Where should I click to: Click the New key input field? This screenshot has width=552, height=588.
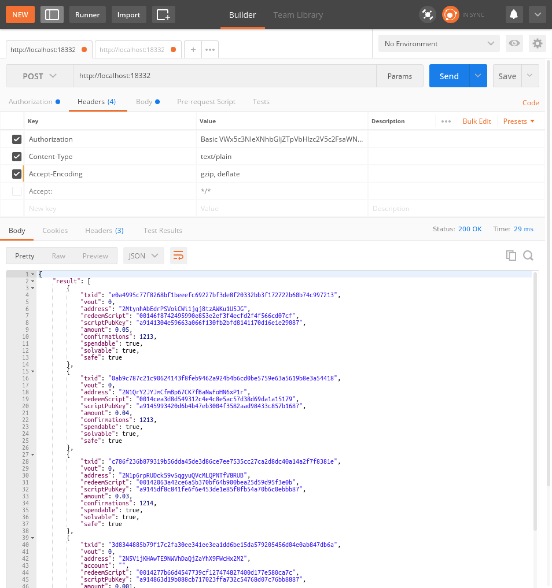[x=110, y=208]
